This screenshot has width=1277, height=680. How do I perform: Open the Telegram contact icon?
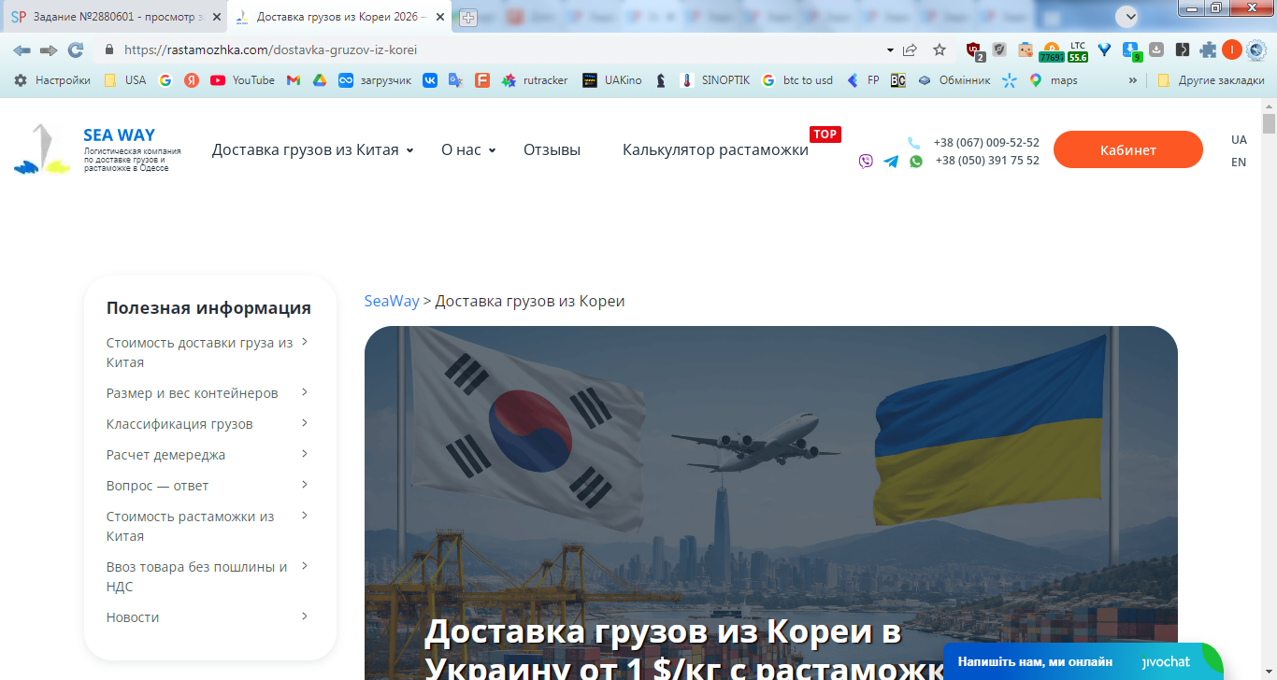(x=891, y=162)
